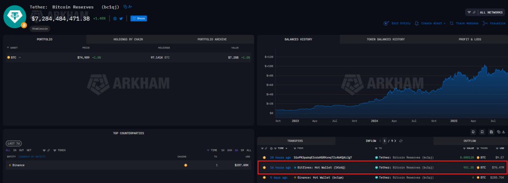
Task: Open the Create Alert dropdown
Action: pos(430,23)
